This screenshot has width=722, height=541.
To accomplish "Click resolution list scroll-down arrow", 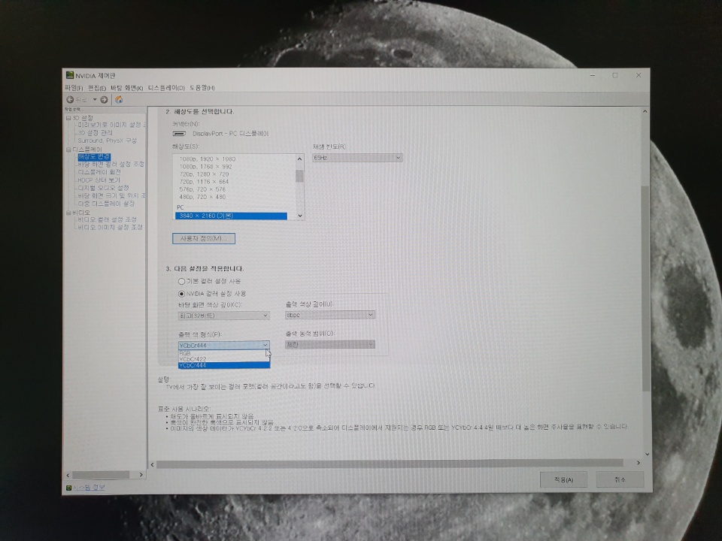I will (x=300, y=216).
